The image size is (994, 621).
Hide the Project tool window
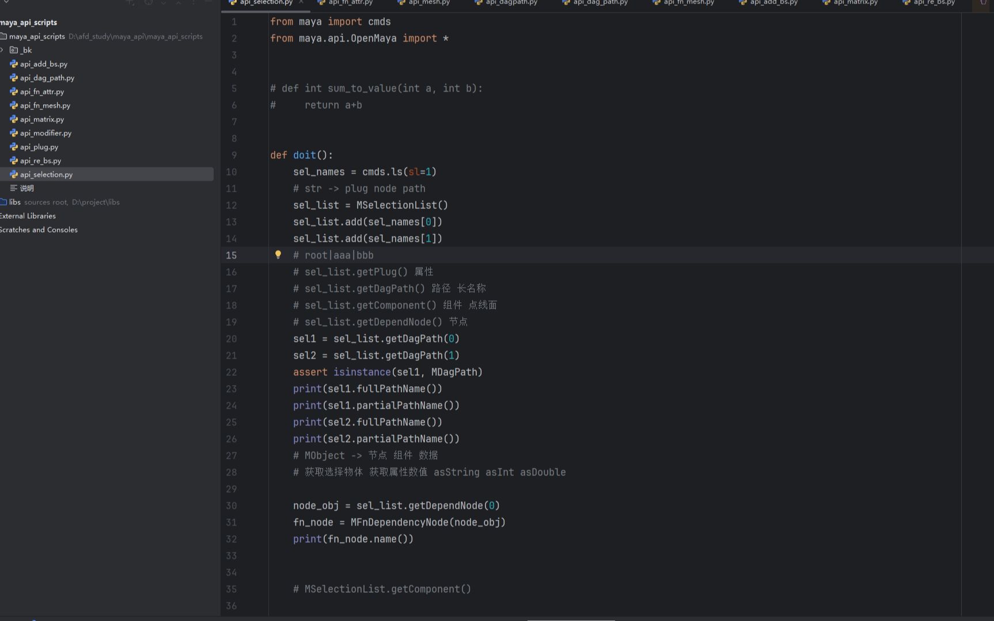[208, 3]
